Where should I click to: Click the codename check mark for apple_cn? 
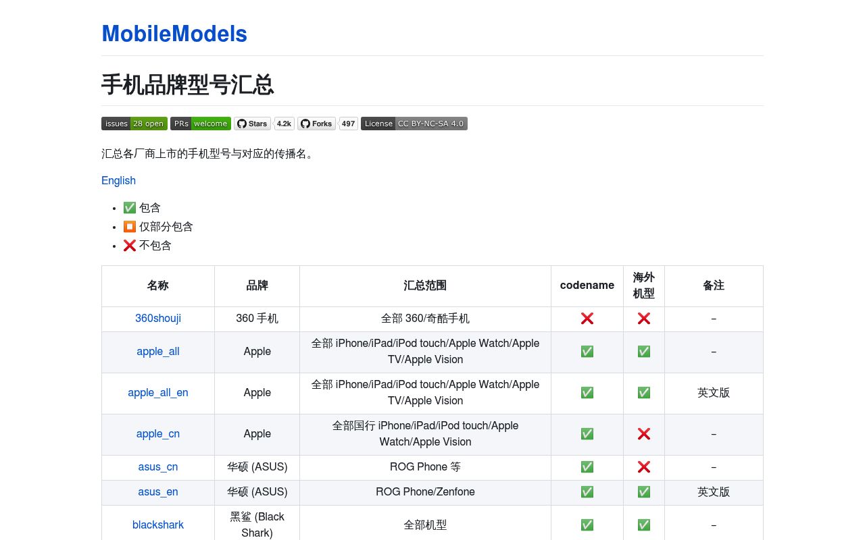587,433
